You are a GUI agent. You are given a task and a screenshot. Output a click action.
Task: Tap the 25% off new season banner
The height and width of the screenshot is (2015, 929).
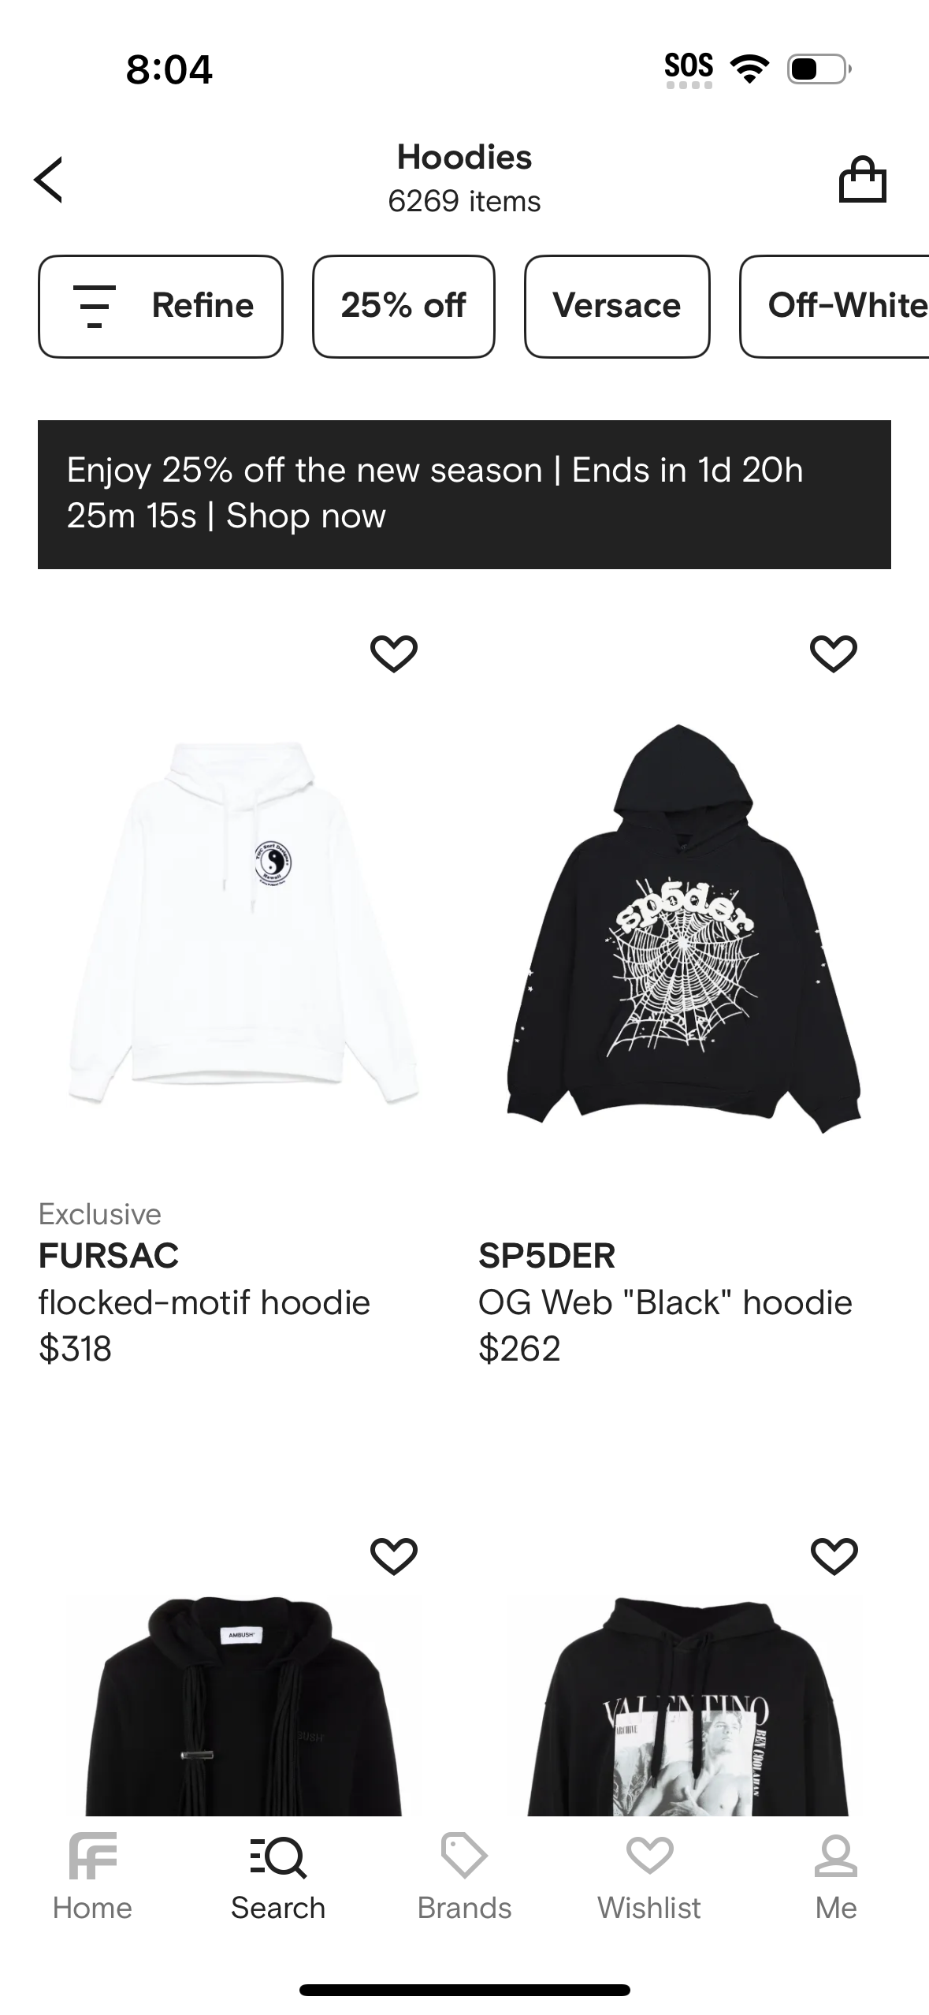click(x=464, y=494)
